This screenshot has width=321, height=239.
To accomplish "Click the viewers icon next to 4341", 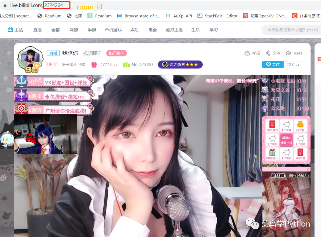I will 288,53.
